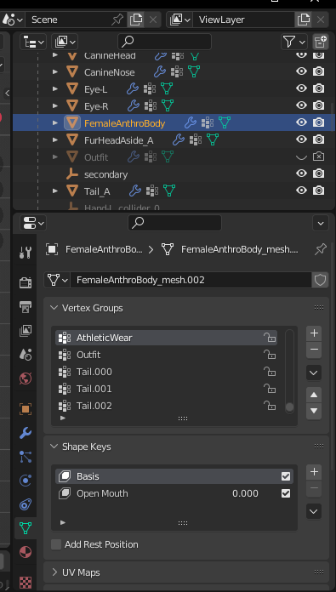
Task: Open shape key specials menu
Action: [314, 511]
